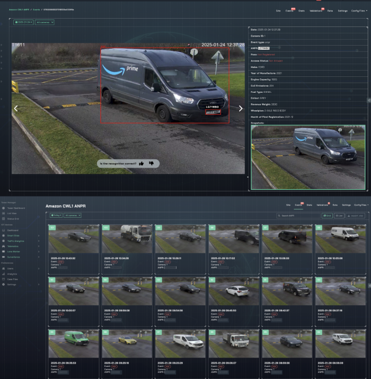The width and height of the screenshot is (371, 379).
Task: Open green van event at 09:35:53
Action: coord(74,343)
